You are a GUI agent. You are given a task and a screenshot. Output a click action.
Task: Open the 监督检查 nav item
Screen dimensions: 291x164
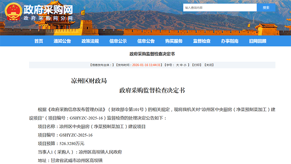tap(202, 41)
